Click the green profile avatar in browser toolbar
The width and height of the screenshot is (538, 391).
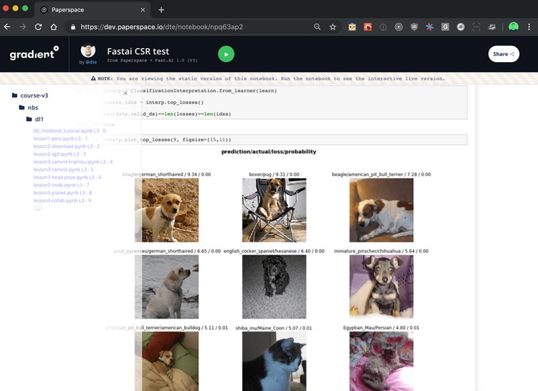point(513,27)
